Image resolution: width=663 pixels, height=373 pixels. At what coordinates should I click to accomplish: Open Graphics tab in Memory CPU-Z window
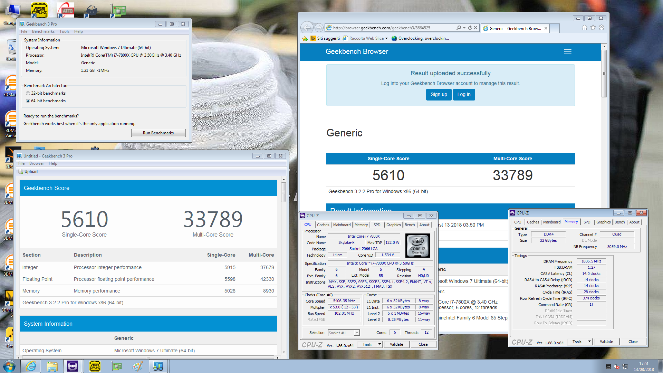(x=604, y=222)
